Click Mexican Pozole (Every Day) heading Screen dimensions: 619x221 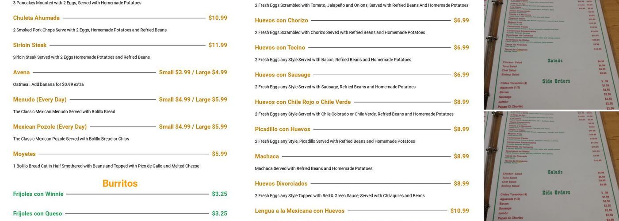click(50, 127)
